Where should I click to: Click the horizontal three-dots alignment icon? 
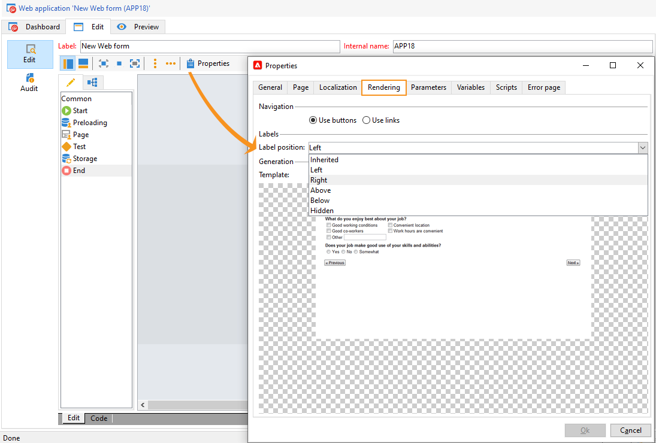coord(171,63)
